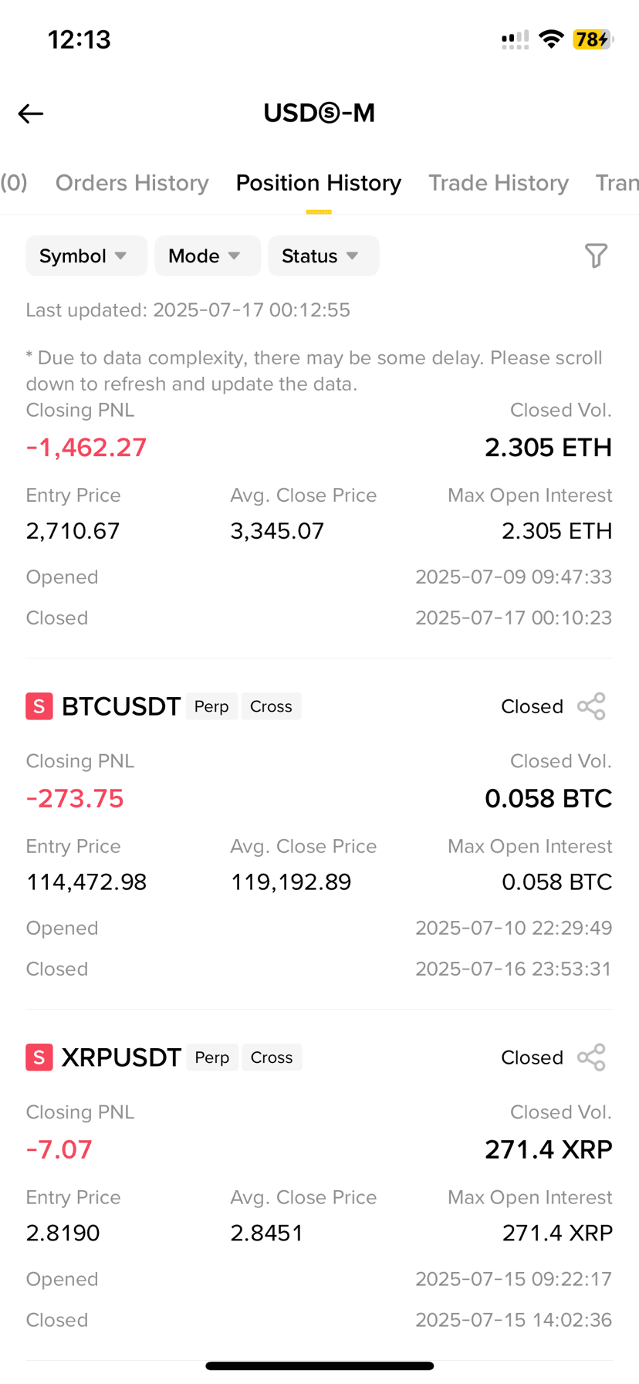This screenshot has height=1384, width=639.
Task: Open the partially visible Tran tab
Action: click(617, 183)
